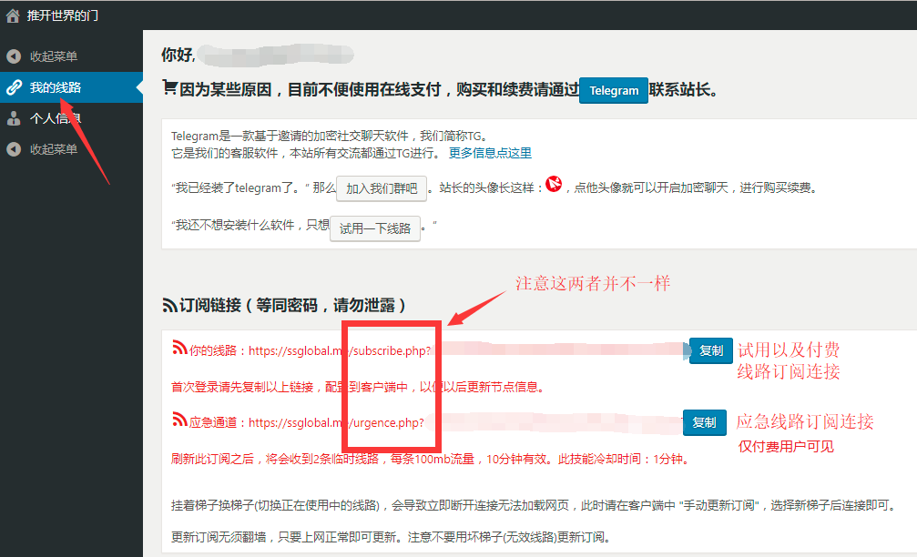The image size is (917, 557).
Task: Click the line starting 更新订阅无须翻墙
Action: point(391,537)
